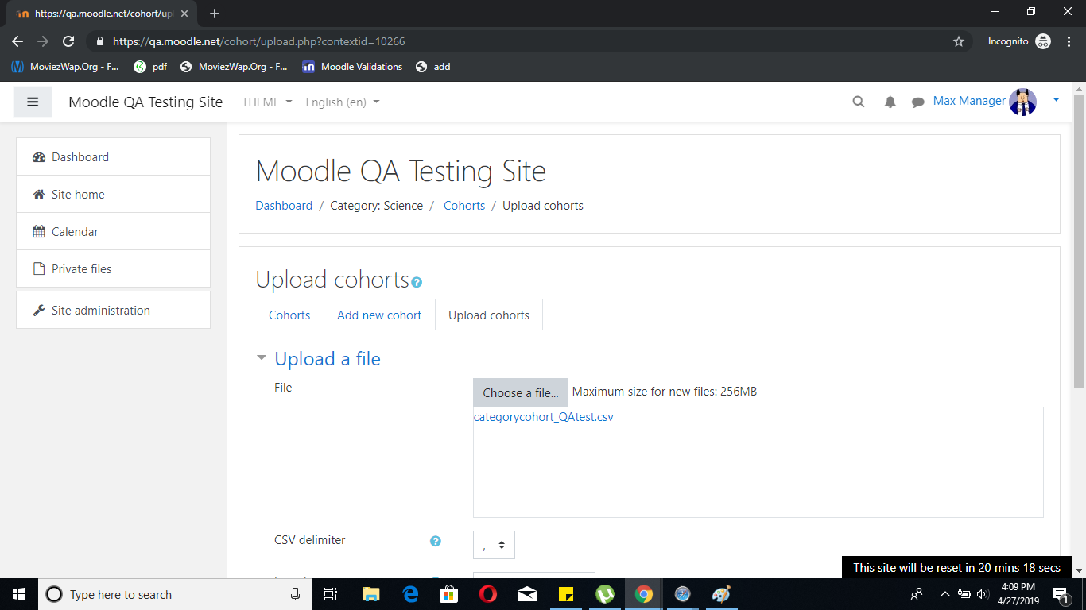The height and width of the screenshot is (610, 1086).
Task: Click the Chrome taskbar icon
Action: pos(644,594)
